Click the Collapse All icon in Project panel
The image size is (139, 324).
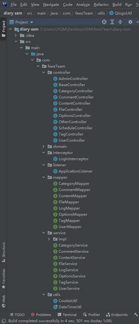pyautogui.click(x=120, y=22)
